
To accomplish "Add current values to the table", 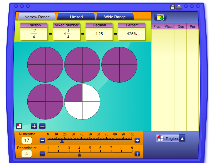I will point(160,17).
